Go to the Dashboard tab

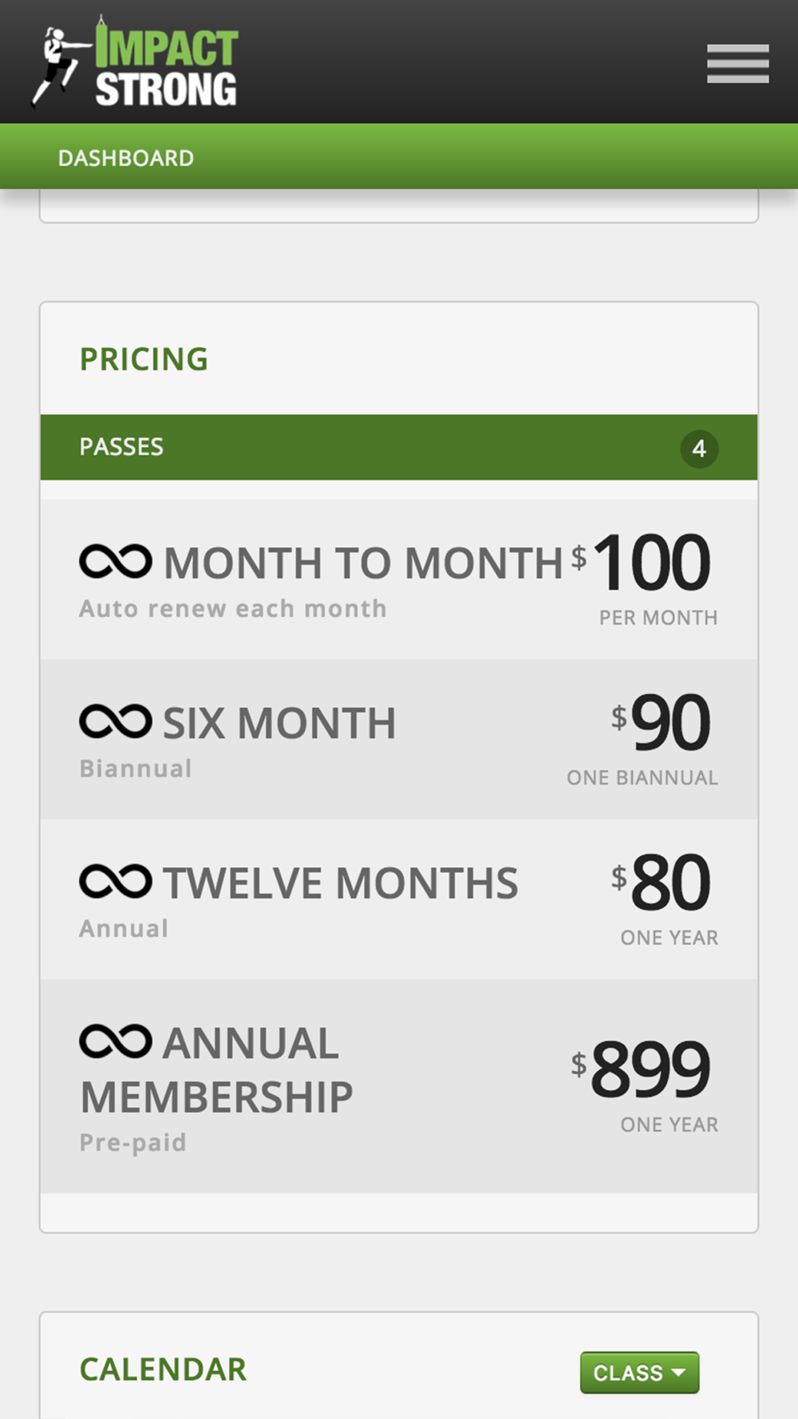pos(126,158)
